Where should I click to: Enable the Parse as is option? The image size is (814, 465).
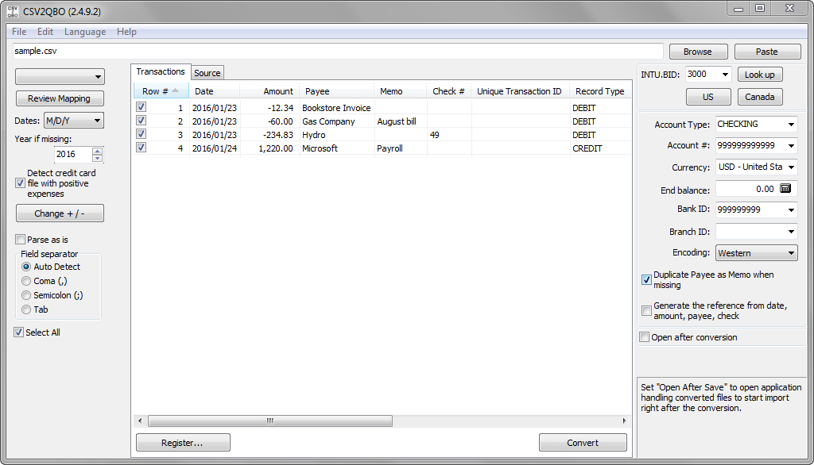pos(20,240)
